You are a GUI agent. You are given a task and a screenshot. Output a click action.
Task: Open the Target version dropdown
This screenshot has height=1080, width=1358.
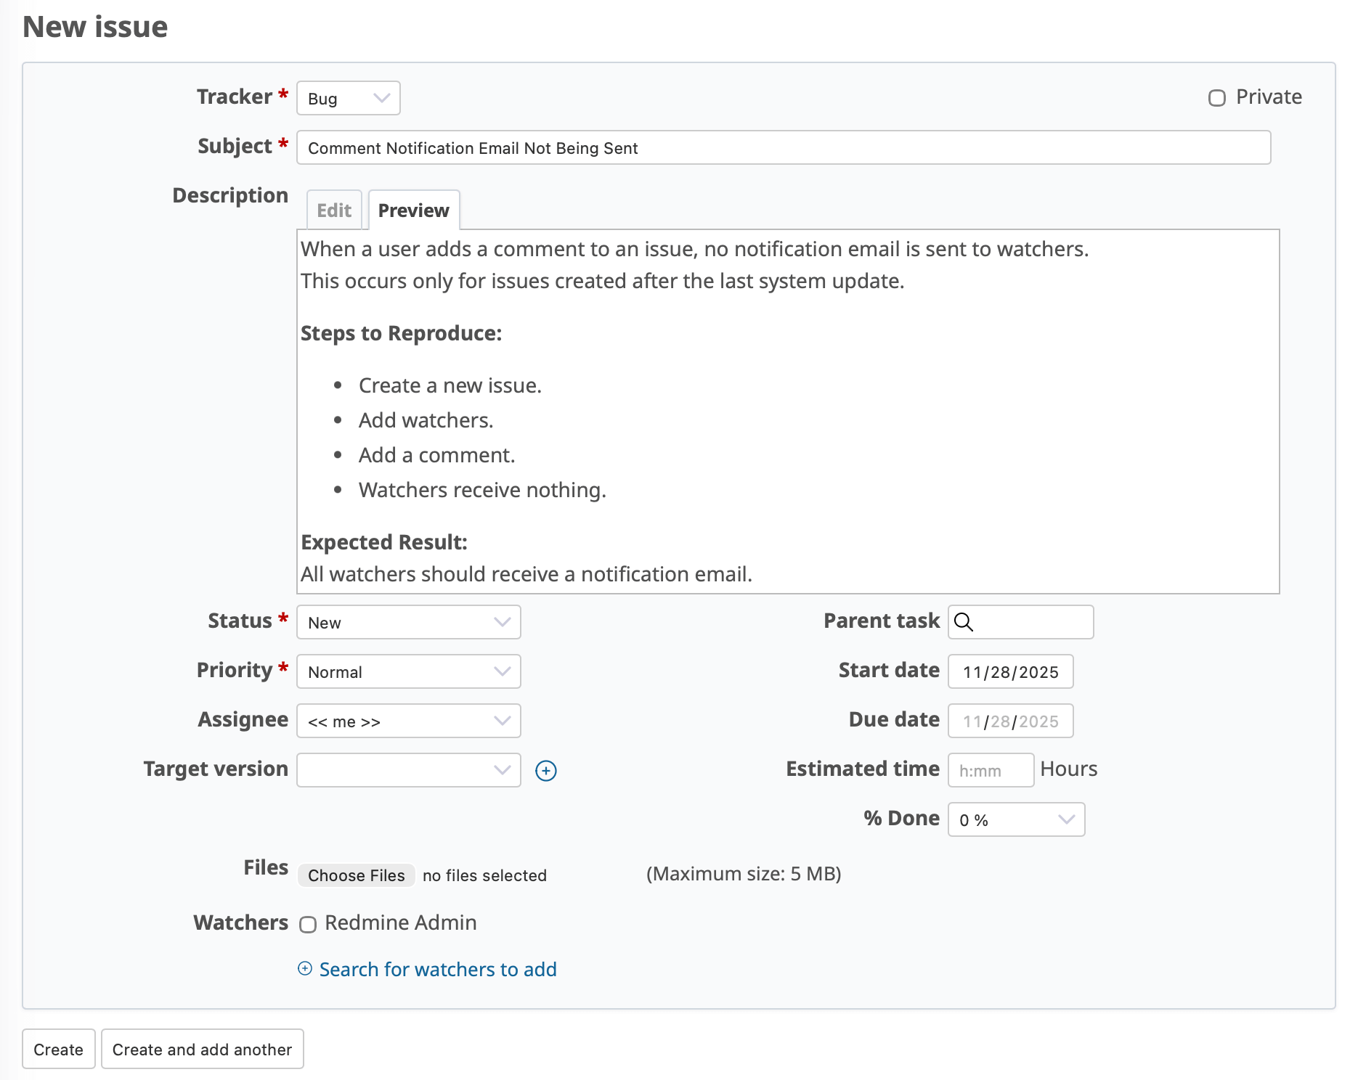(x=408, y=770)
